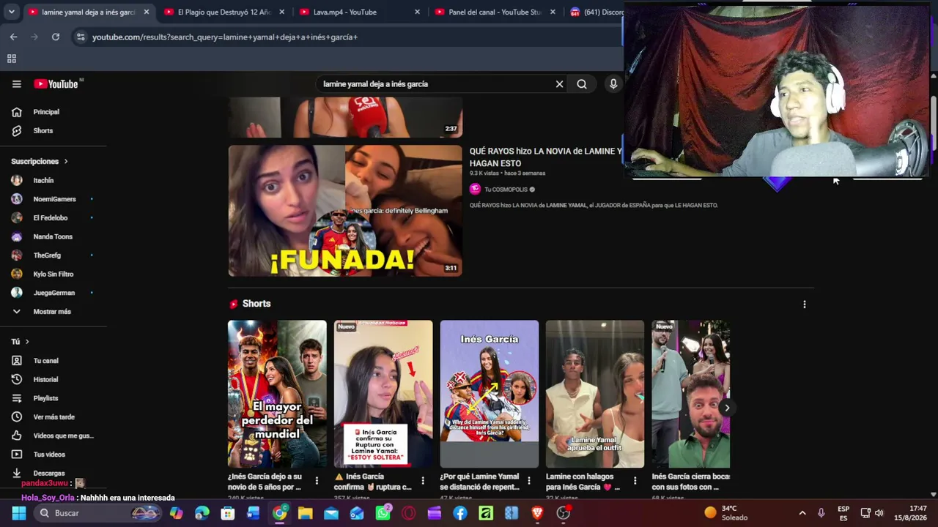Expand the Suscripciones section
This screenshot has width=938, height=527.
pos(40,161)
